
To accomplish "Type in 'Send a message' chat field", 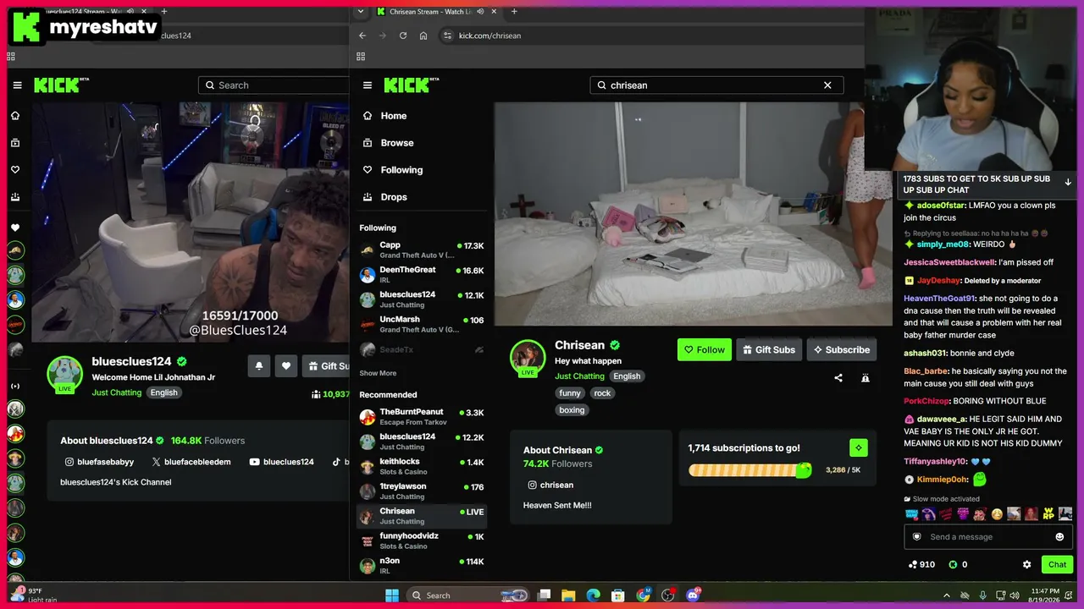I will coord(987,537).
